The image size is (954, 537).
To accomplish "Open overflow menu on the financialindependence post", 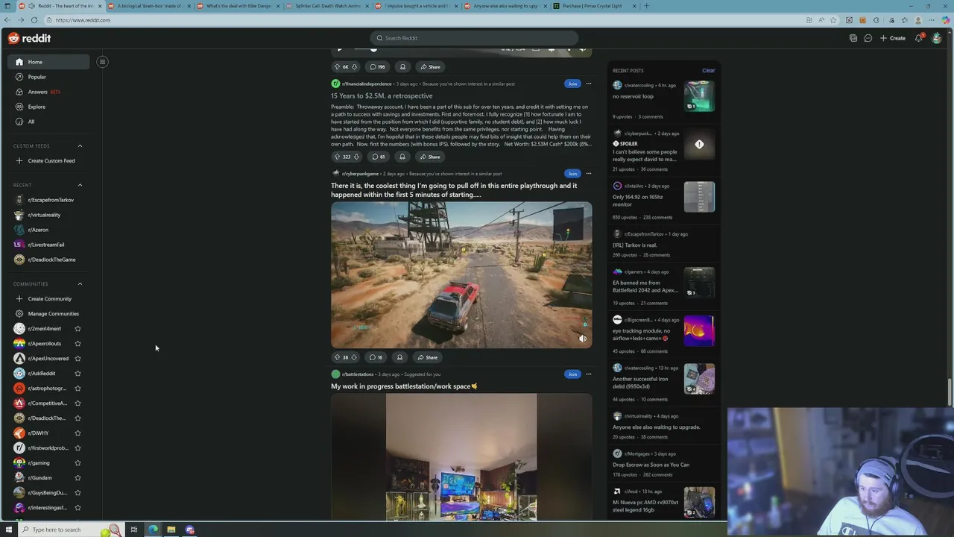I will (x=589, y=84).
